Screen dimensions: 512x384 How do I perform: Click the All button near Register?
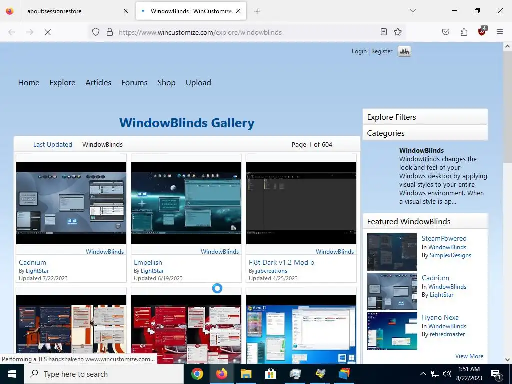pos(404,51)
